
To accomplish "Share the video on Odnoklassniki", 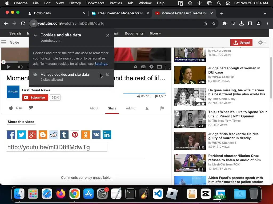I will tap(86, 135).
